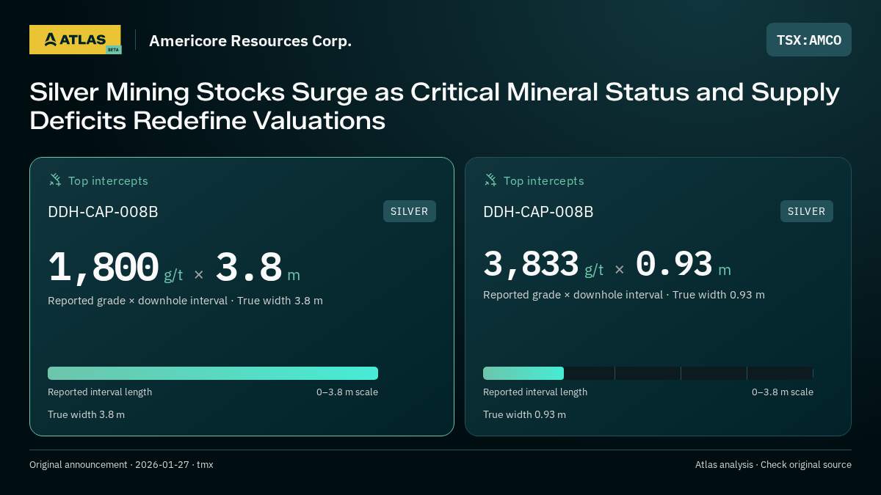Click the BETA tag on the Atlas logo

[113, 50]
